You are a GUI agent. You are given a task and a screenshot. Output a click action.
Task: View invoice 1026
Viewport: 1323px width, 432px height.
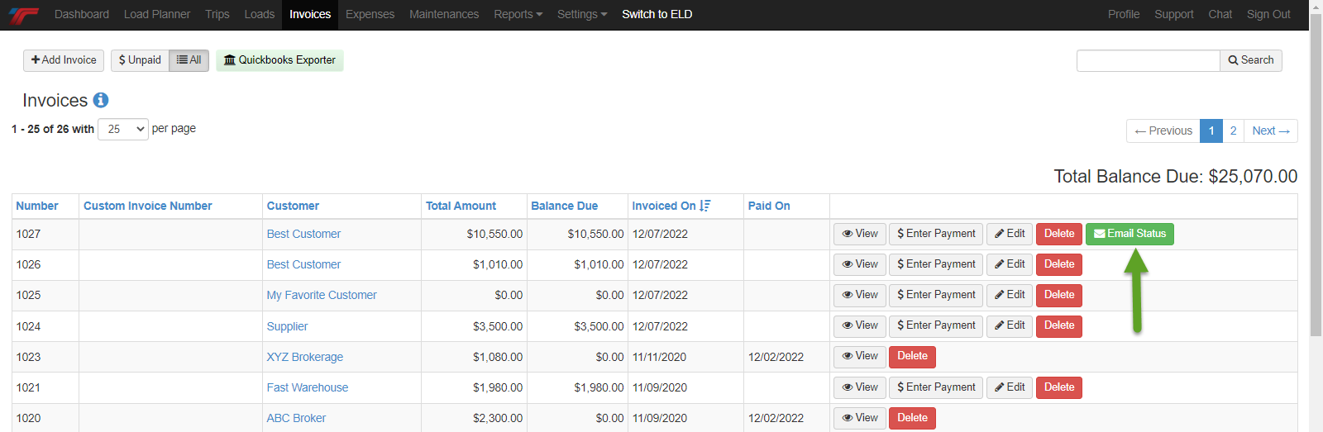point(860,264)
